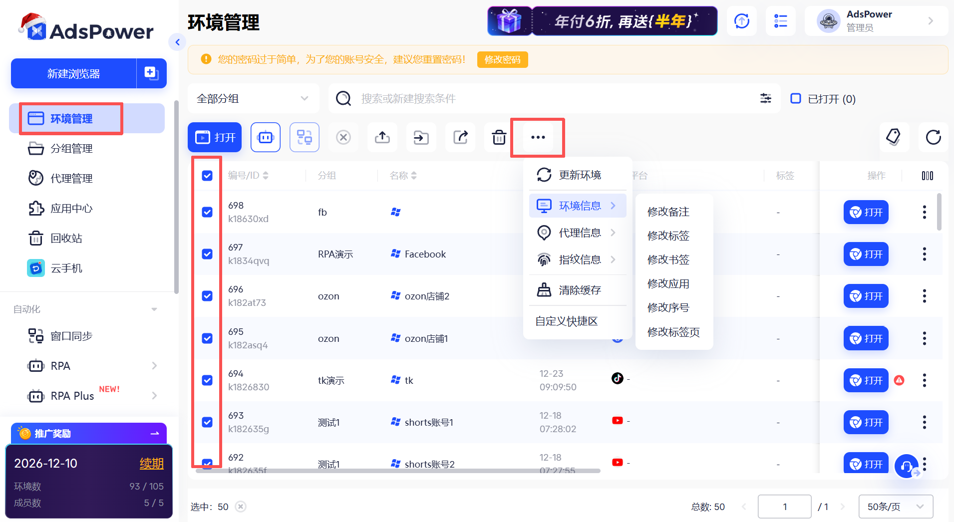The height and width of the screenshot is (522, 954).
Task: Open the 50条/页 page size dropdown
Action: tap(895, 507)
